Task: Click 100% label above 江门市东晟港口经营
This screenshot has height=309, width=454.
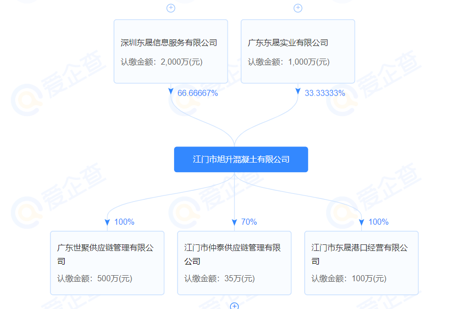Action: click(x=378, y=222)
